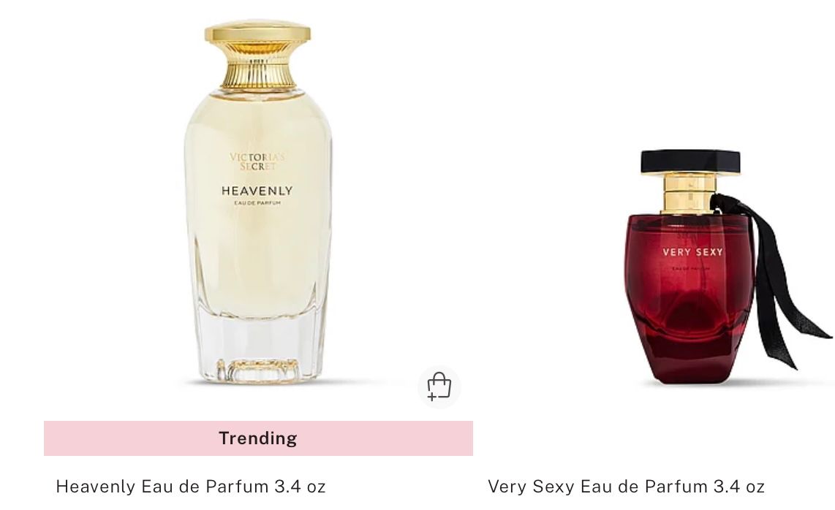Viewport: 835px width, 510px height.
Task: Click the gold collar under the black cap
Action: pyautogui.click(x=689, y=193)
